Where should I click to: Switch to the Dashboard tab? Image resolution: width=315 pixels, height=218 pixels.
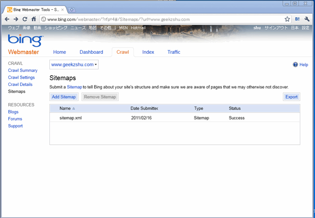[x=91, y=52]
